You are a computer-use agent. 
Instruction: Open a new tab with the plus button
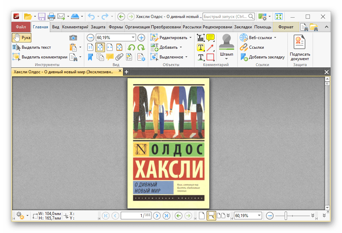pyautogui.click(x=126, y=72)
